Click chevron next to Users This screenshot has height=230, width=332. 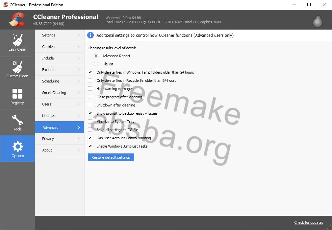pos(79,104)
